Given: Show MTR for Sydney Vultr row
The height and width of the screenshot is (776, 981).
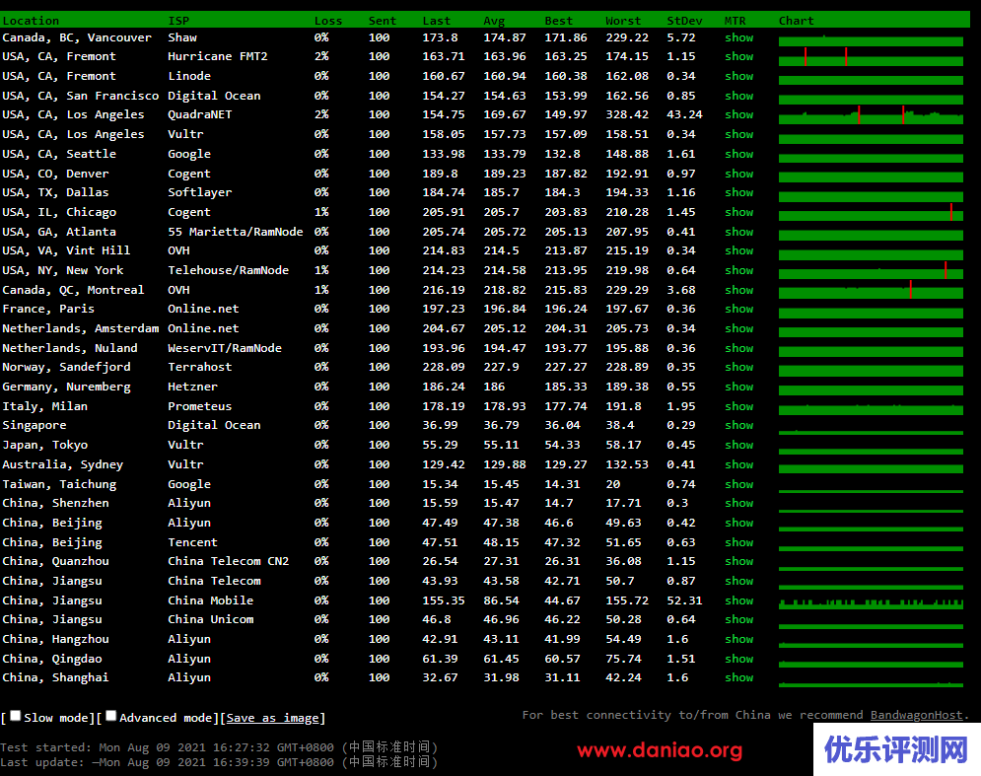Looking at the screenshot, I should coord(738,464).
